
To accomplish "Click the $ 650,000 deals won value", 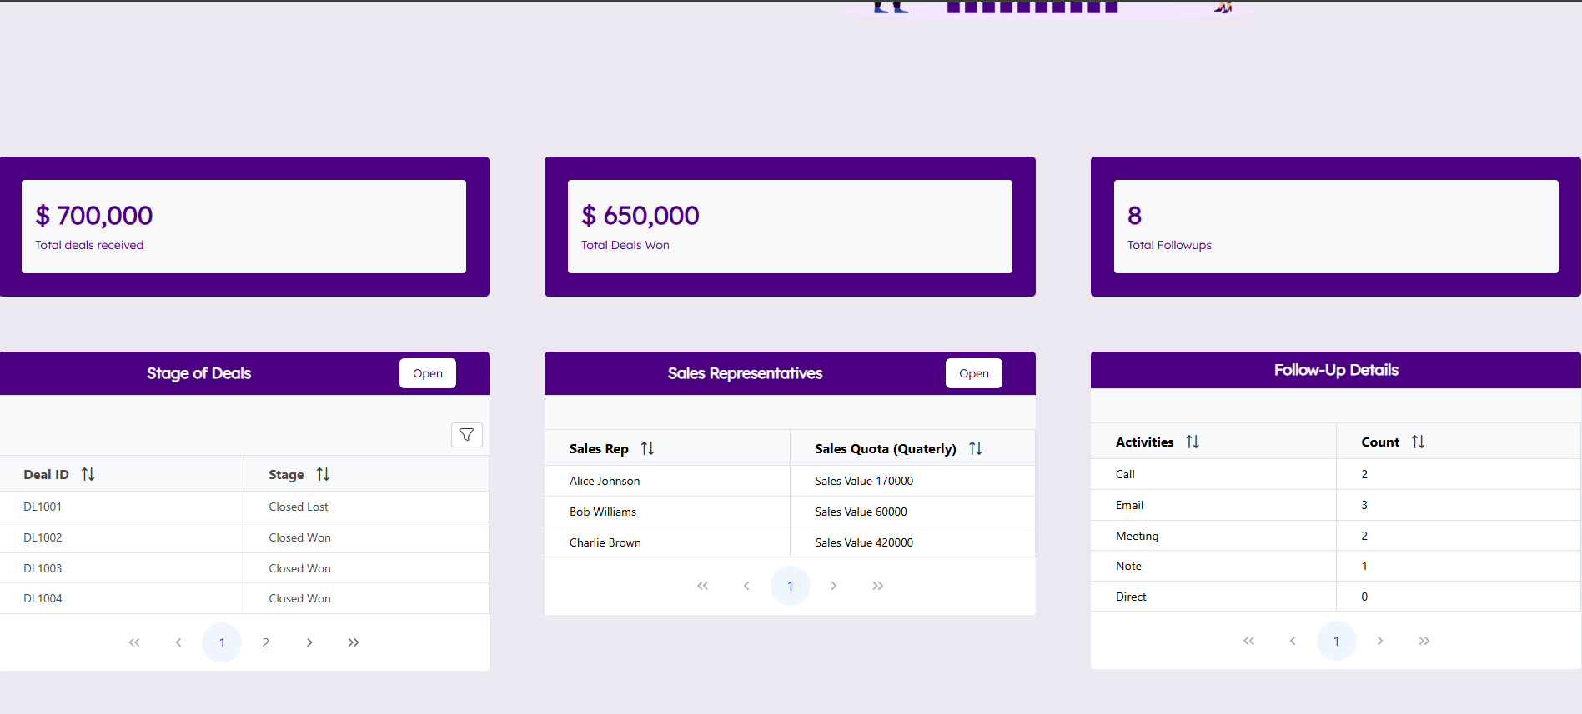I will [640, 216].
